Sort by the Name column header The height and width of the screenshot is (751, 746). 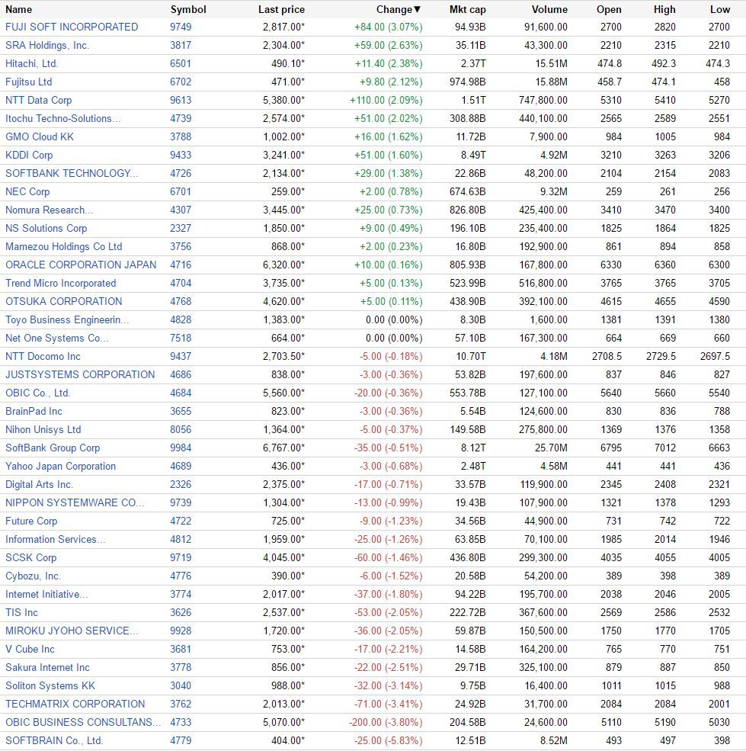click(19, 10)
